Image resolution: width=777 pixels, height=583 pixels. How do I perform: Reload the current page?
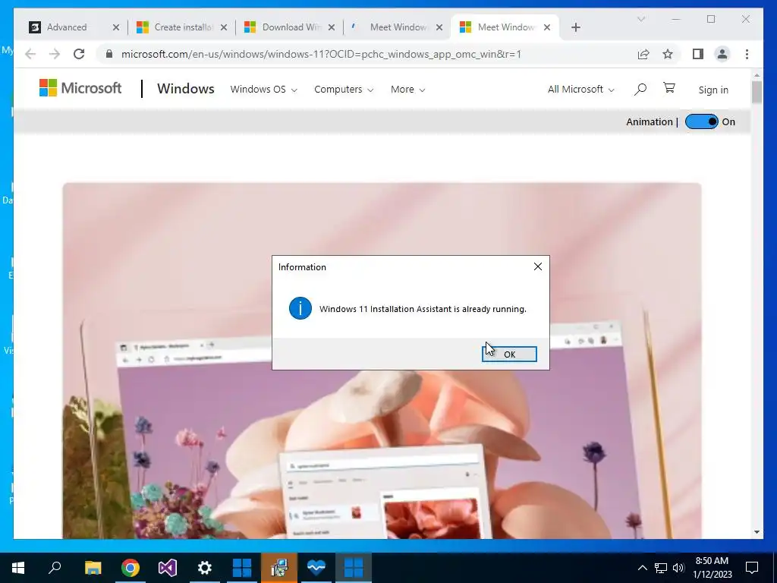[x=79, y=54]
